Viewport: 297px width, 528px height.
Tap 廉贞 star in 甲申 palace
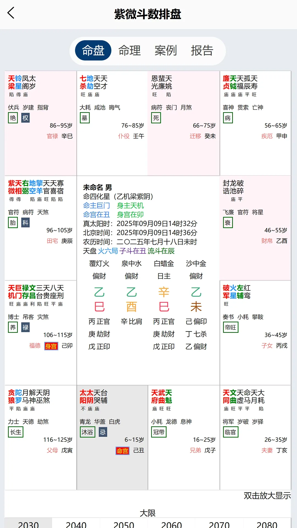(226, 82)
